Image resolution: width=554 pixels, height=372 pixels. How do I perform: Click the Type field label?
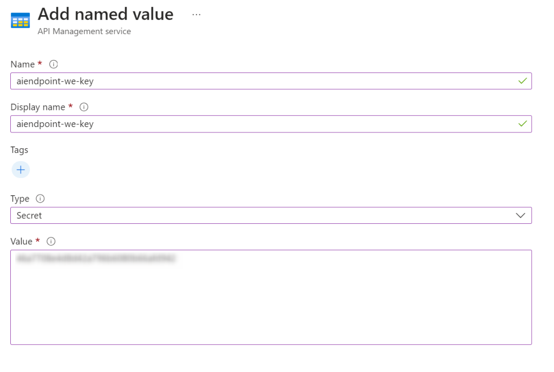(21, 198)
